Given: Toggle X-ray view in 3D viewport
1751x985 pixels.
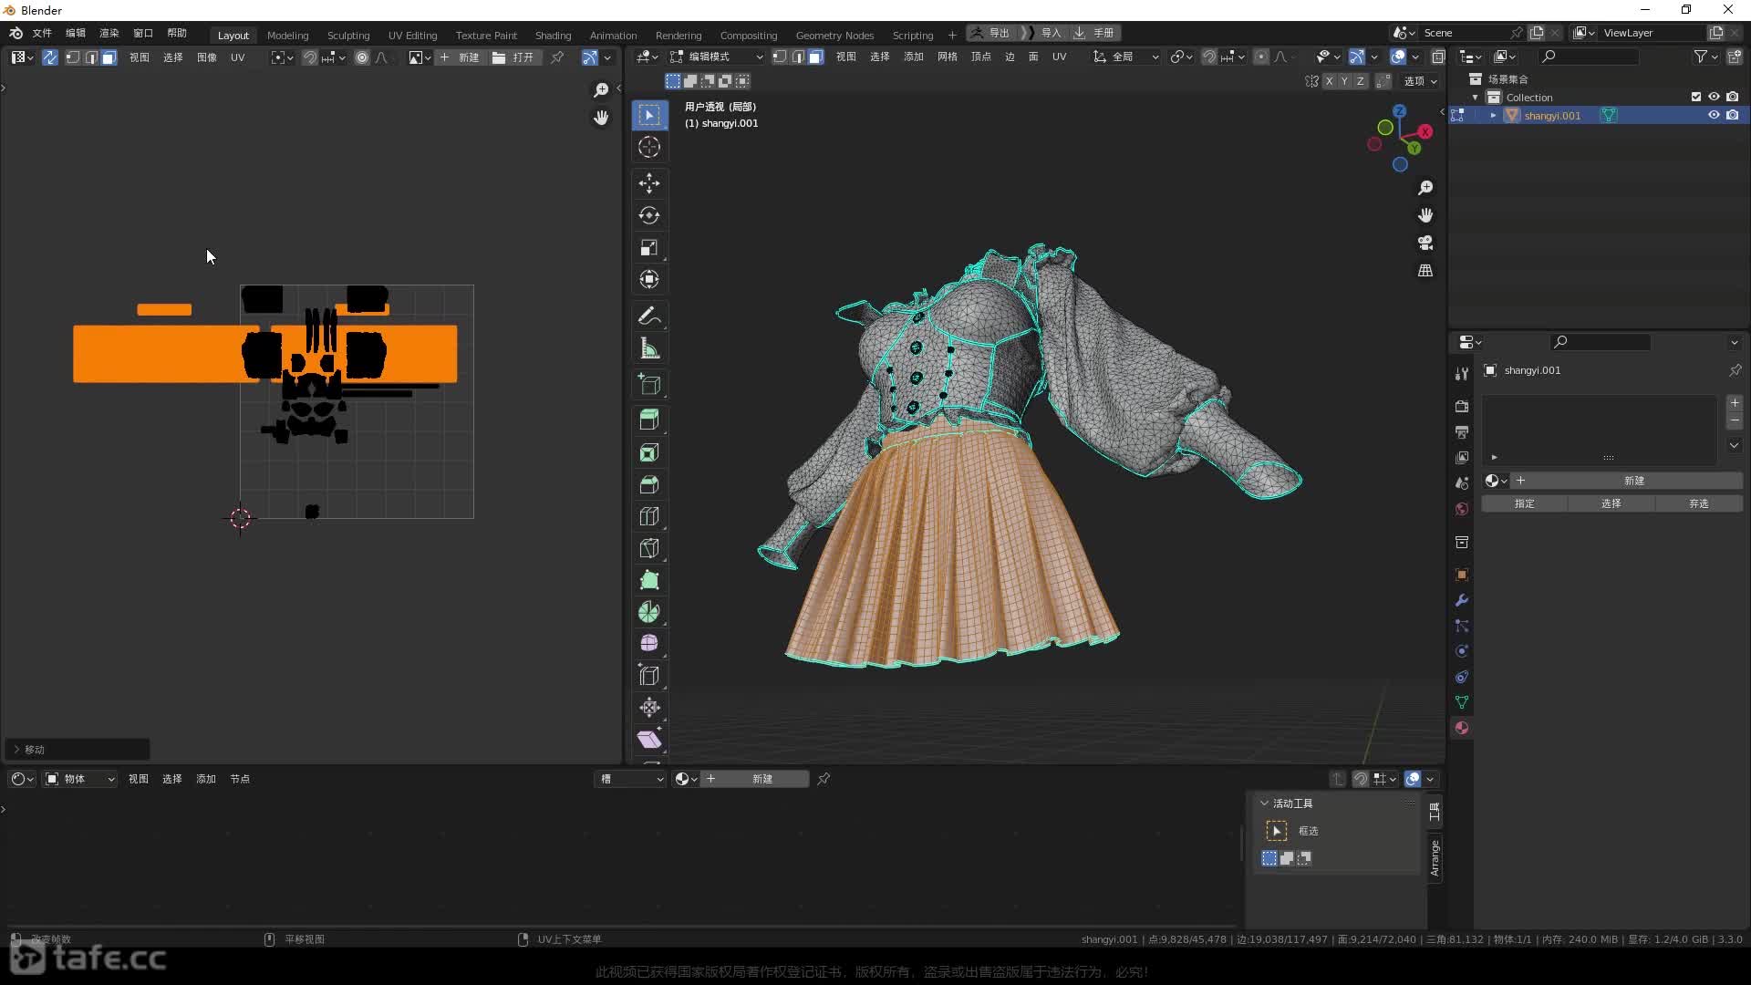Looking at the screenshot, I should click(x=1438, y=57).
